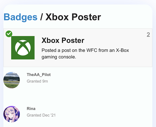
Task: Select the Rina username link
Action: pyautogui.click(x=31, y=109)
